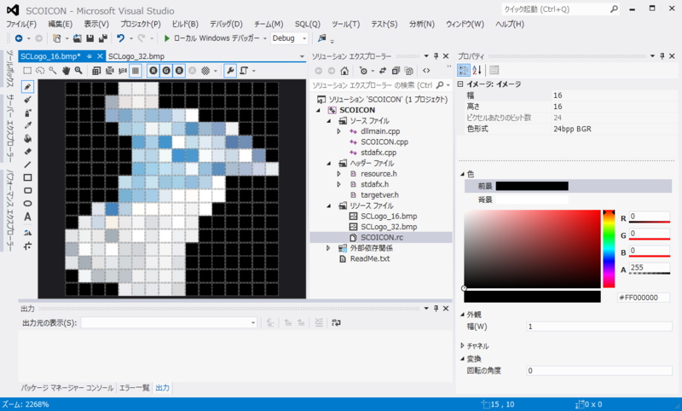Click the Save icon in main toolbar
The image size is (682, 411).
tap(90, 38)
